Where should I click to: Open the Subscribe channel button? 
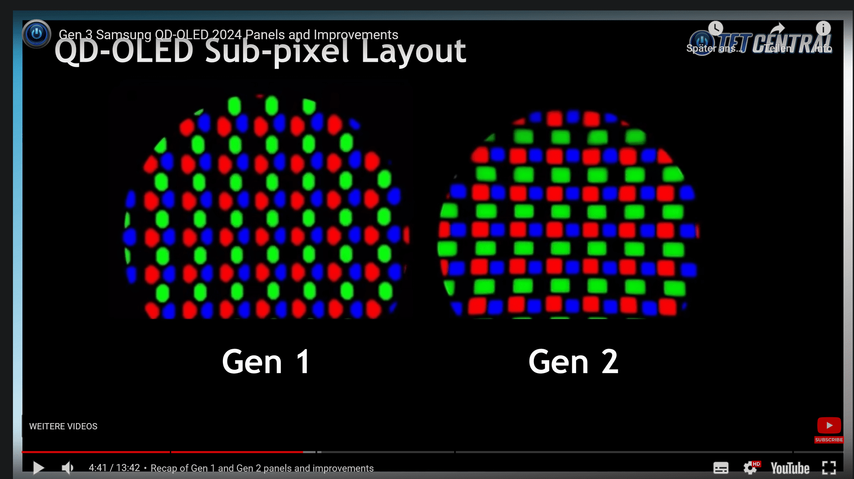point(829,430)
